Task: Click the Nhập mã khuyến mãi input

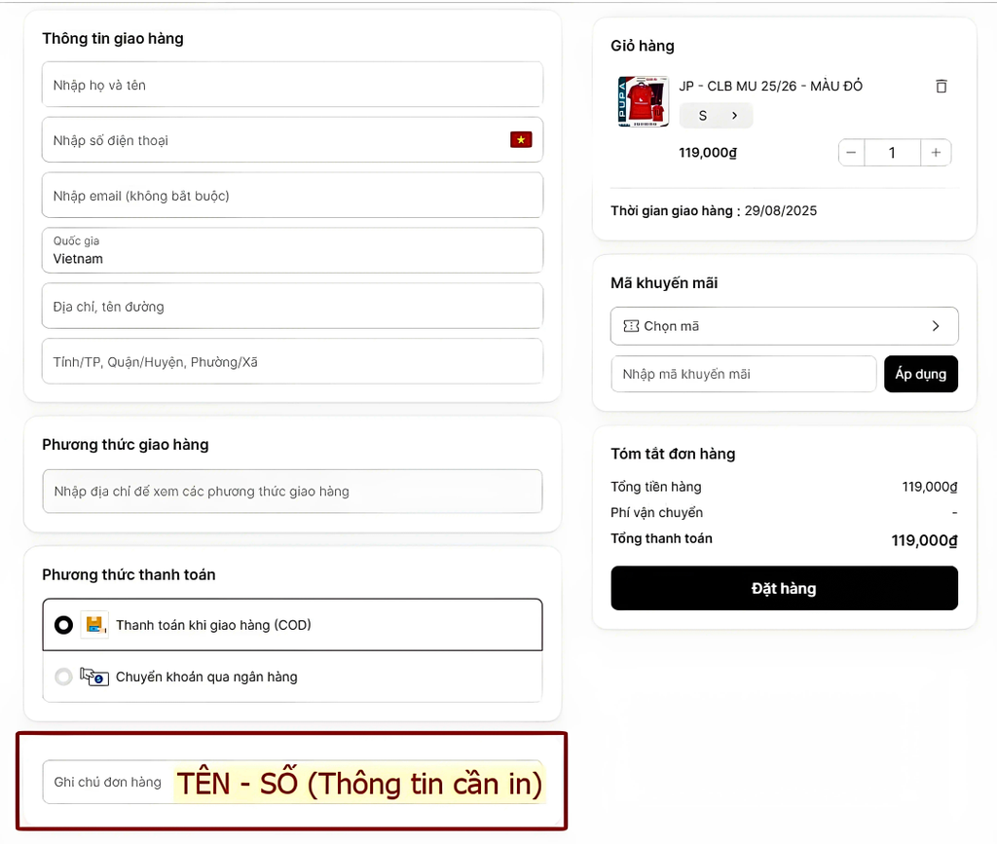Action: pyautogui.click(x=743, y=374)
